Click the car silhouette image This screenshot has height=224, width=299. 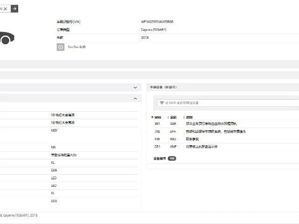[x=7, y=38]
